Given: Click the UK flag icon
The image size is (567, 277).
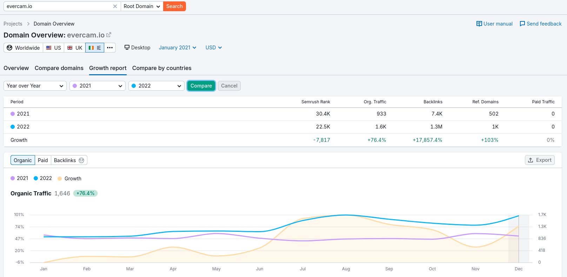Looking at the screenshot, I should point(70,48).
